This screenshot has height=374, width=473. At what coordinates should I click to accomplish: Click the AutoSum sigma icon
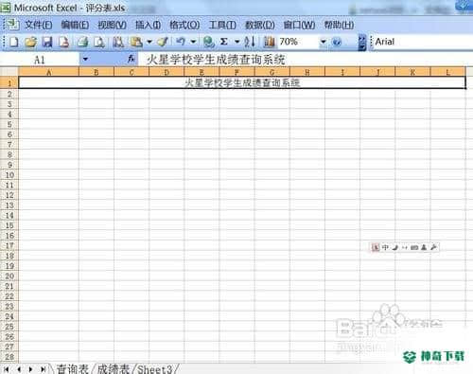coord(224,42)
